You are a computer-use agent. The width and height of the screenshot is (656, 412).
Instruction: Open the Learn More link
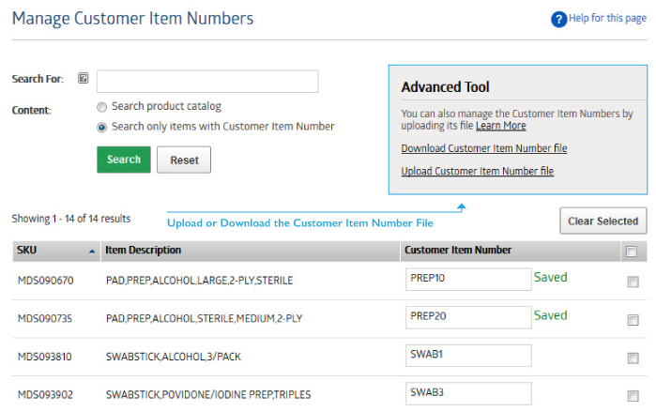pyautogui.click(x=501, y=126)
